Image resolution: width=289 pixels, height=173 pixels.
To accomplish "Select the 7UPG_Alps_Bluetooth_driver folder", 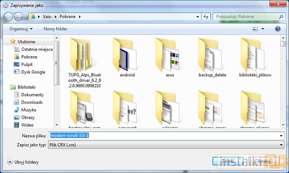I will [x=84, y=62].
